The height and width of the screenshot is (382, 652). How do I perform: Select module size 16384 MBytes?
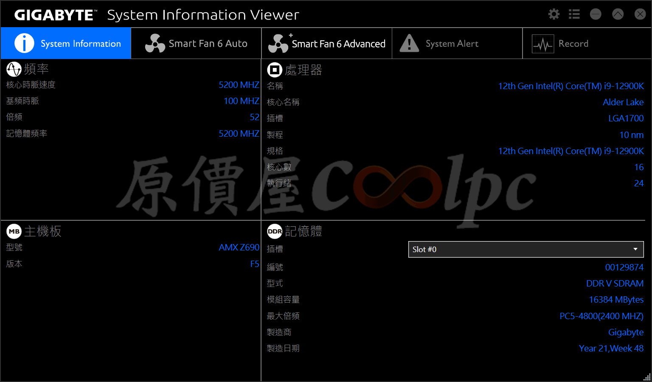point(616,300)
